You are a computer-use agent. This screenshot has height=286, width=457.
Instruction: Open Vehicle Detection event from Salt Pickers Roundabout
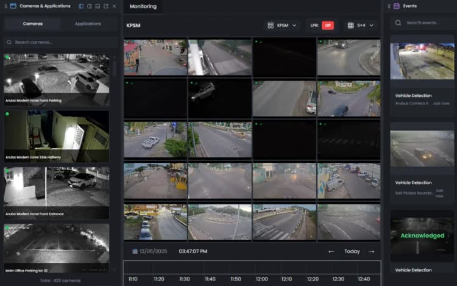422,163
